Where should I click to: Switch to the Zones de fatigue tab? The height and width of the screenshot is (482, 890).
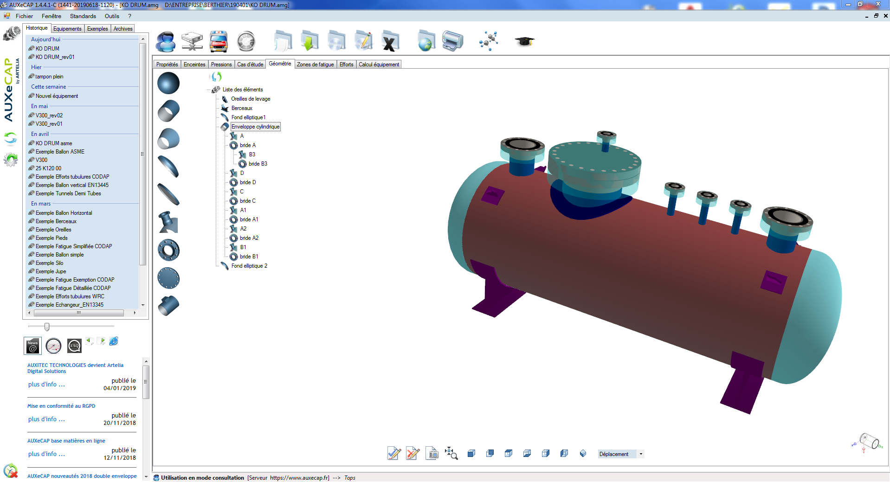pyautogui.click(x=316, y=64)
